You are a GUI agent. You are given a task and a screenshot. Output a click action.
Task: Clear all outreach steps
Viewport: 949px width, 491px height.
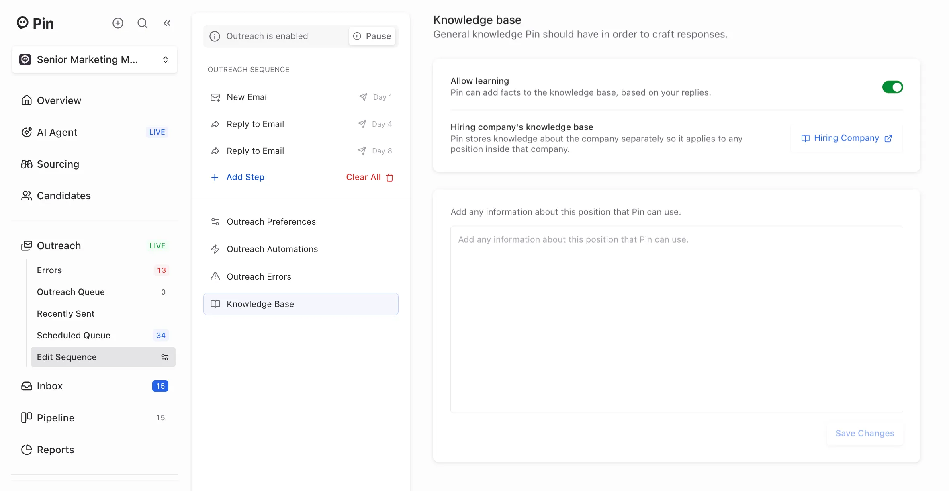coord(370,177)
